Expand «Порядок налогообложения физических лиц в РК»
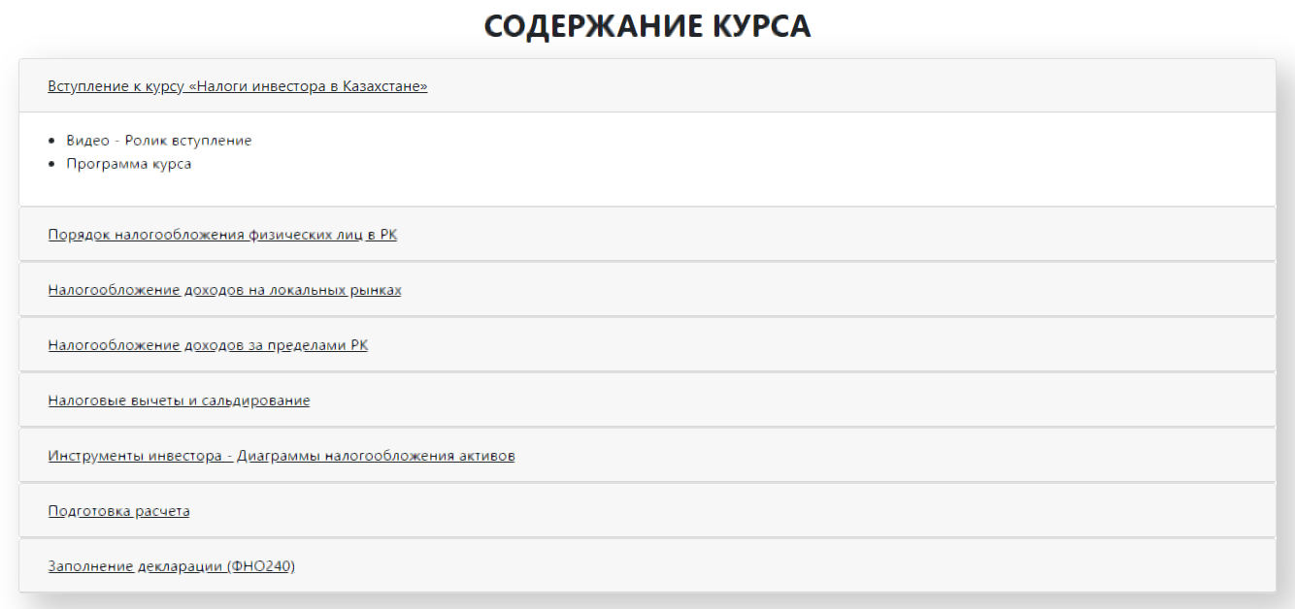 pyautogui.click(x=222, y=235)
